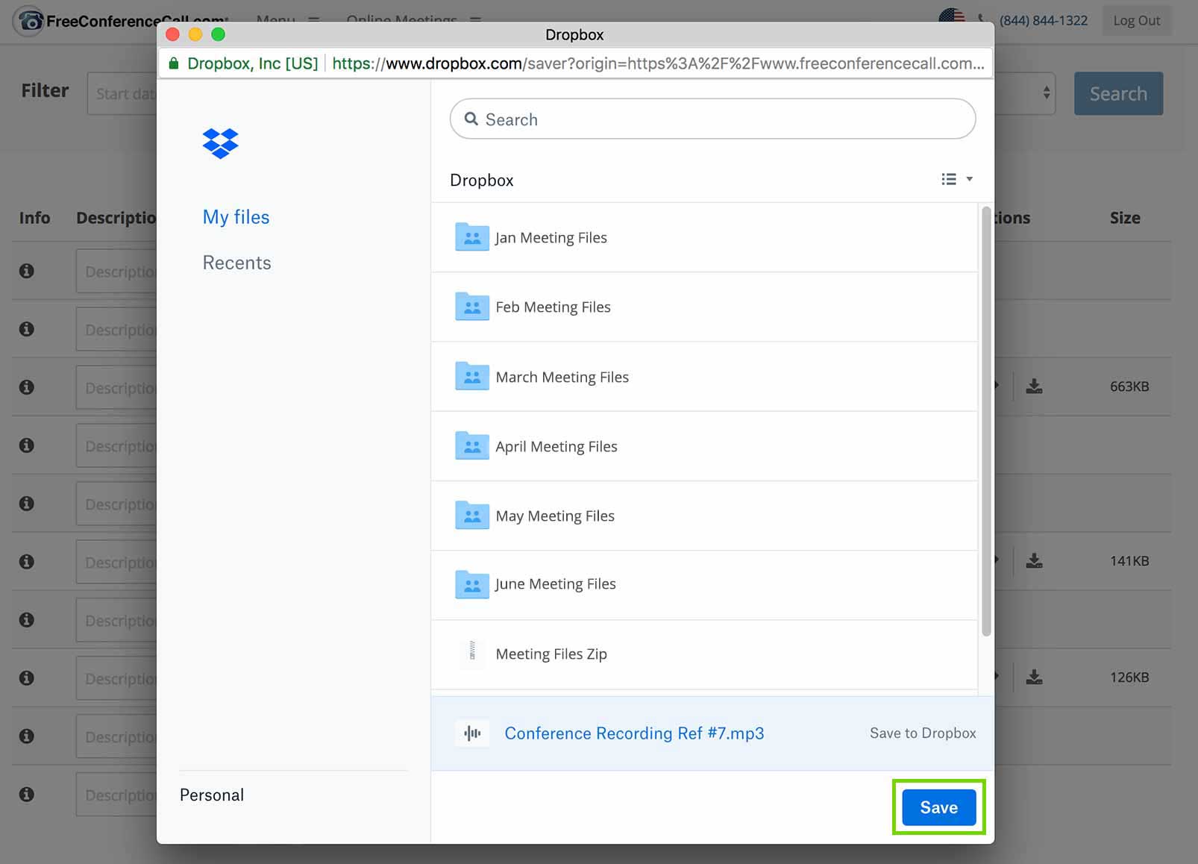Open the Jan Meeting Files shared folder icon
The width and height of the screenshot is (1198, 864).
[471, 237]
